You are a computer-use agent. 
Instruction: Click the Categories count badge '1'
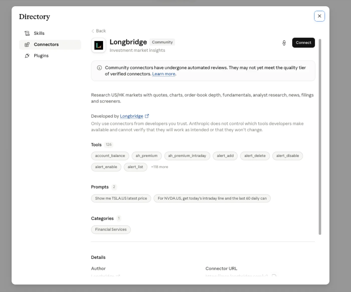(x=119, y=218)
